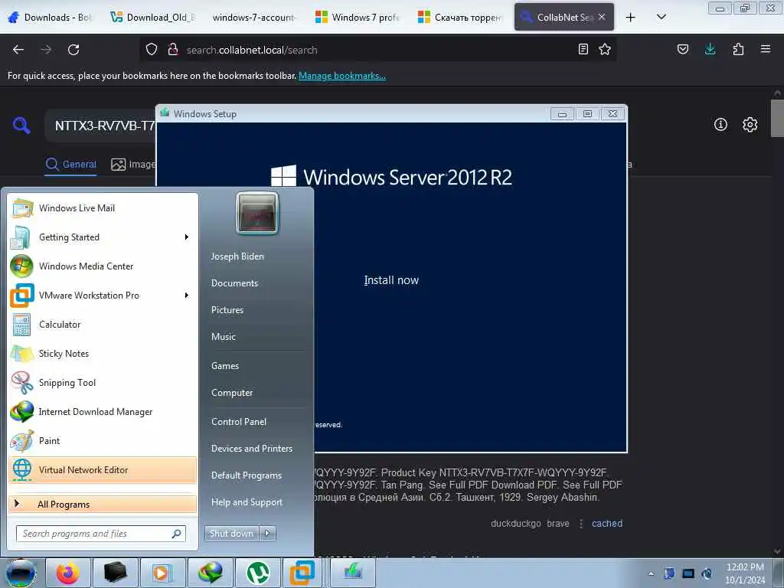Switch to Windows 7 prof tab
This screenshot has height=588, width=784.
click(358, 17)
